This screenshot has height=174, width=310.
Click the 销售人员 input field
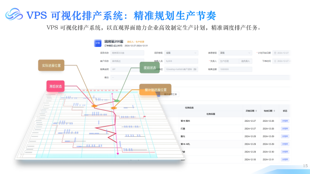[x=181, y=61]
